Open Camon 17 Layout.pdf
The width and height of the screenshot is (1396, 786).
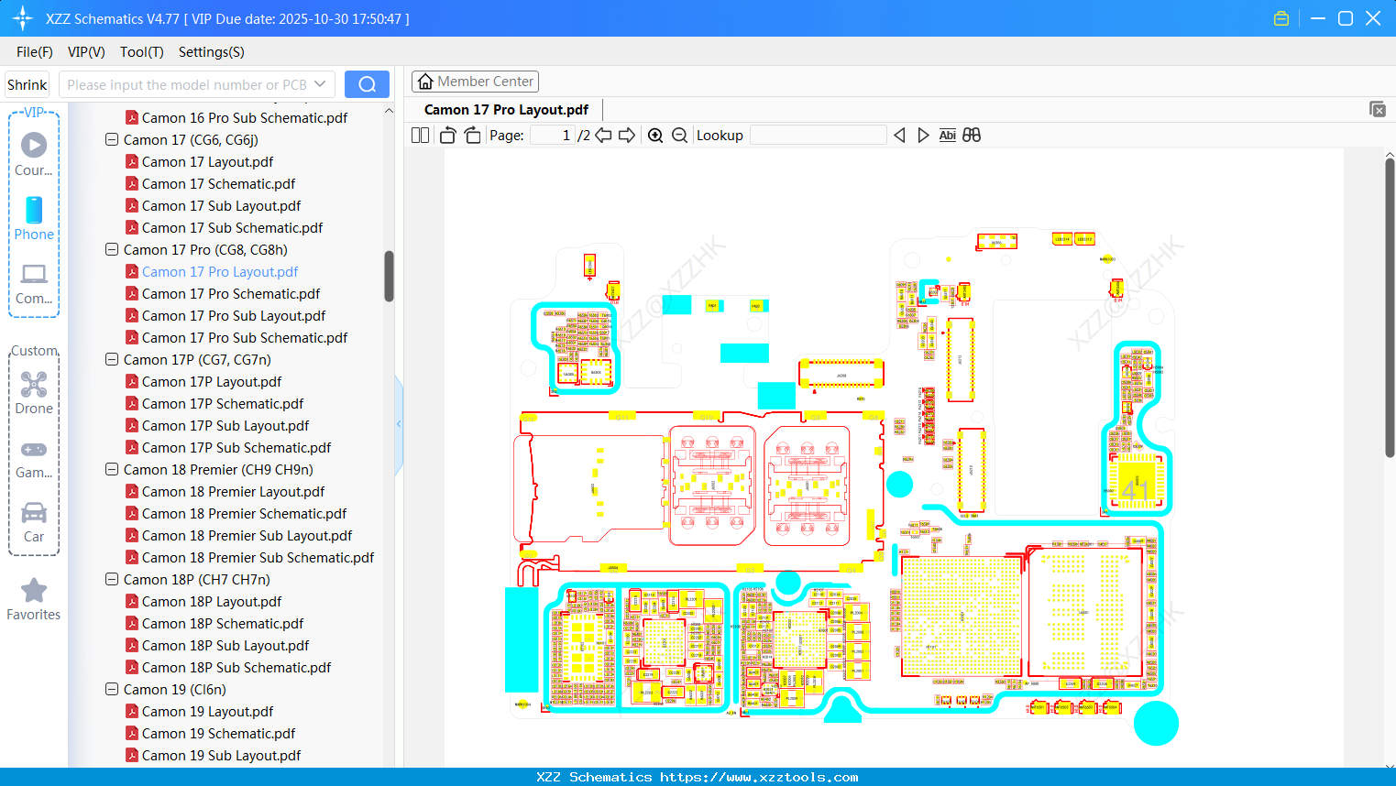pos(207,162)
